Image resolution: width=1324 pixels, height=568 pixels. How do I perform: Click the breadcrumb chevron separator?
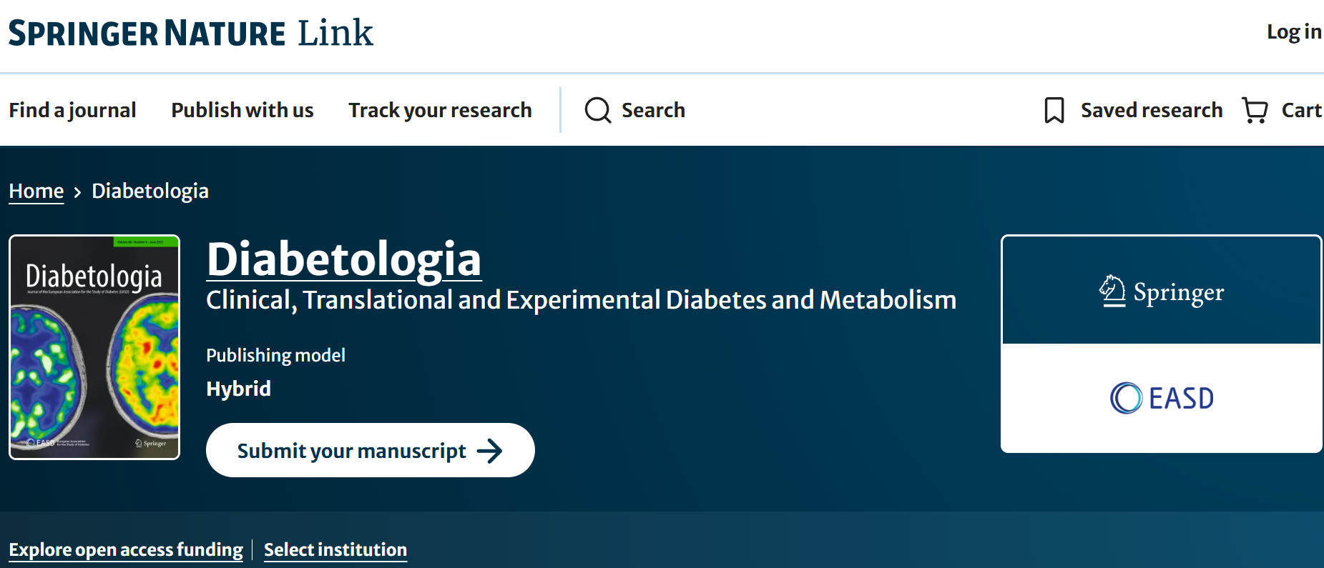(77, 191)
